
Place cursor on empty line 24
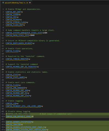57,70
